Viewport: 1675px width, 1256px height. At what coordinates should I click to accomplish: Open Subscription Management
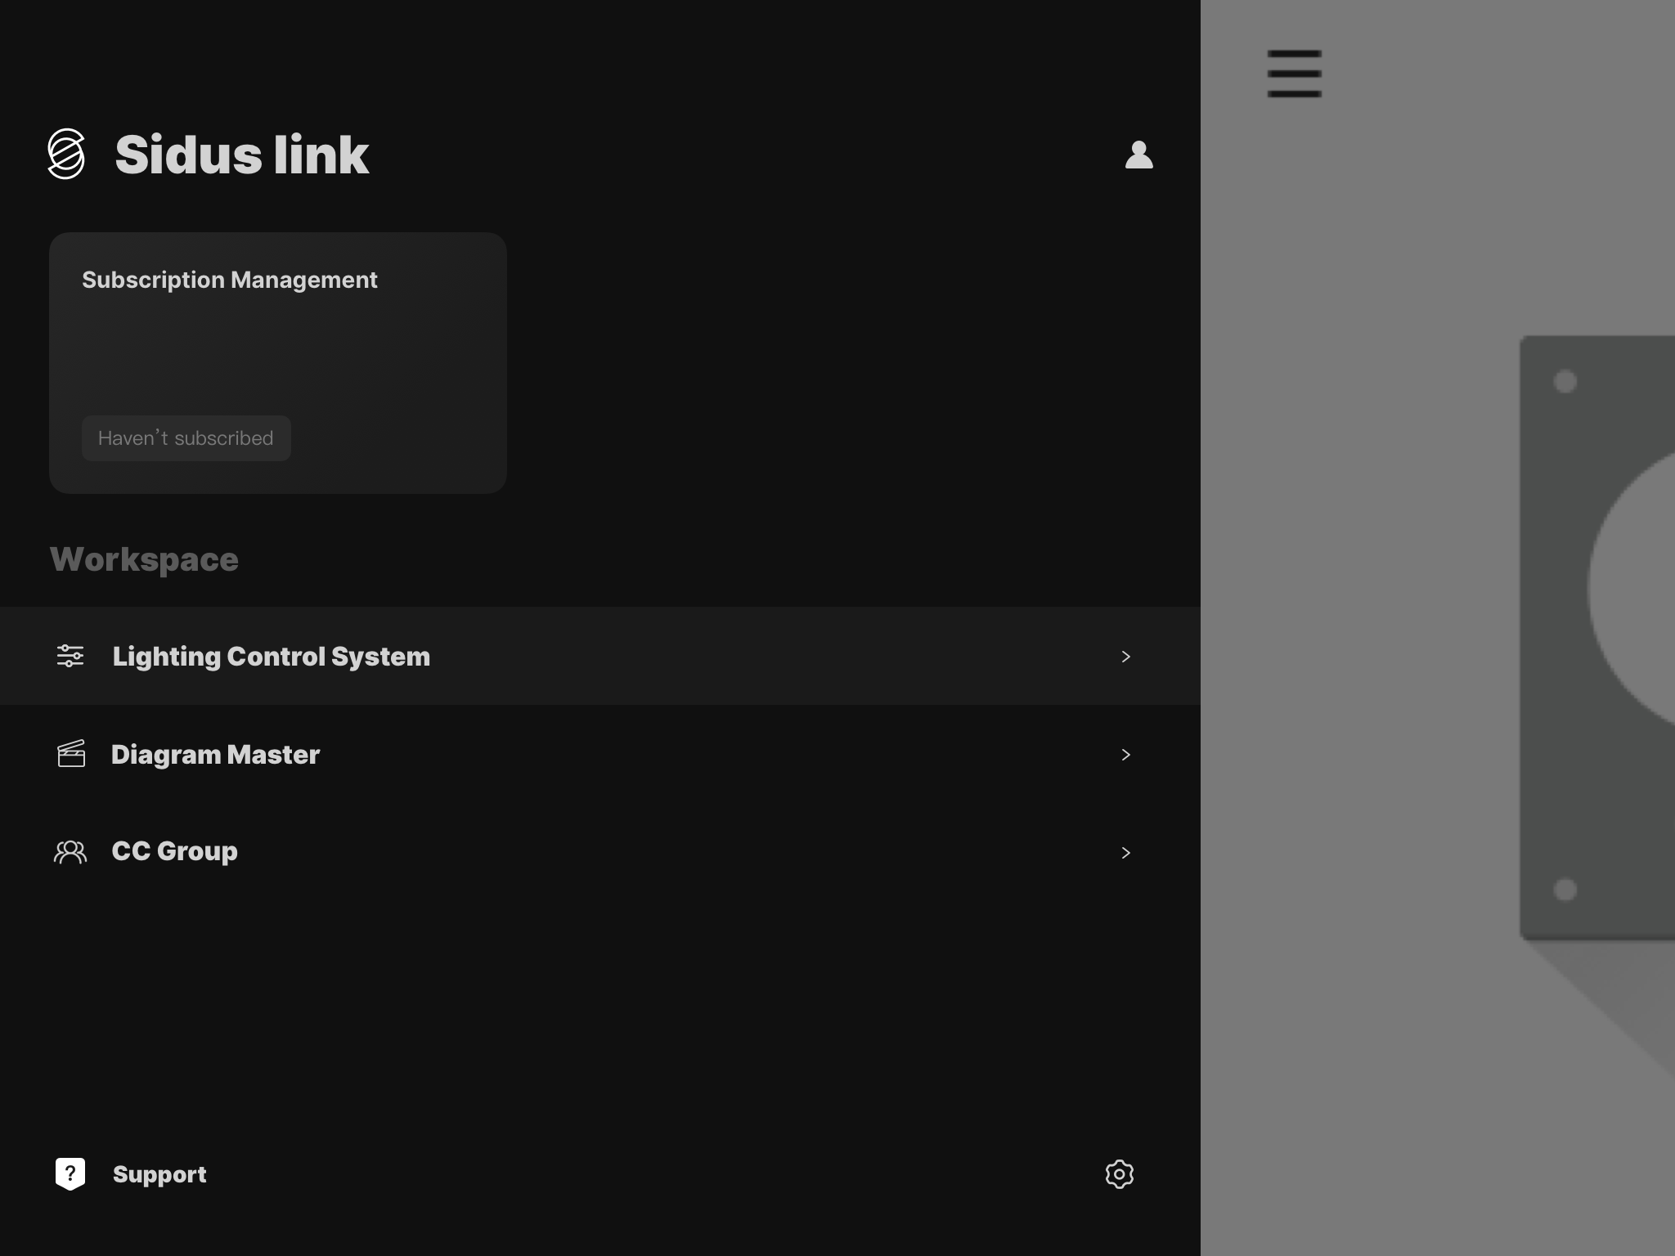click(230, 279)
